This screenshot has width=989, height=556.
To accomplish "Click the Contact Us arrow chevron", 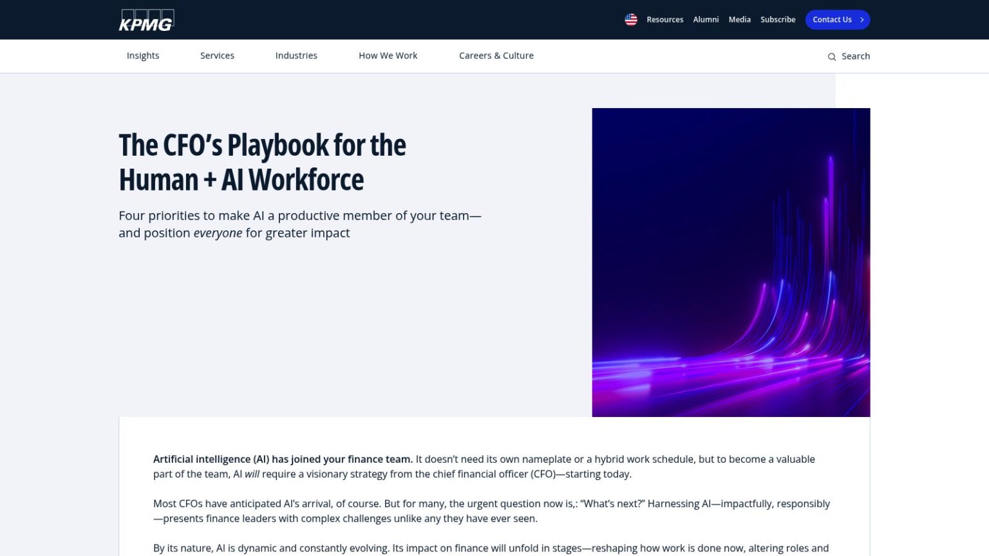I will 862,20.
